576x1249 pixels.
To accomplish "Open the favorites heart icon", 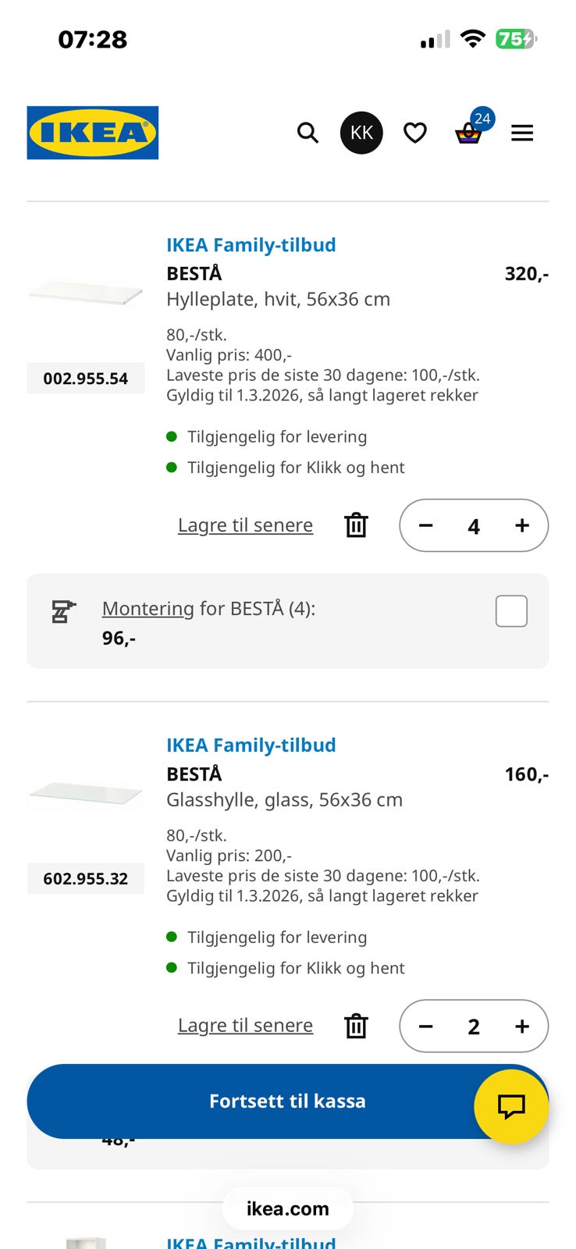I will [415, 133].
